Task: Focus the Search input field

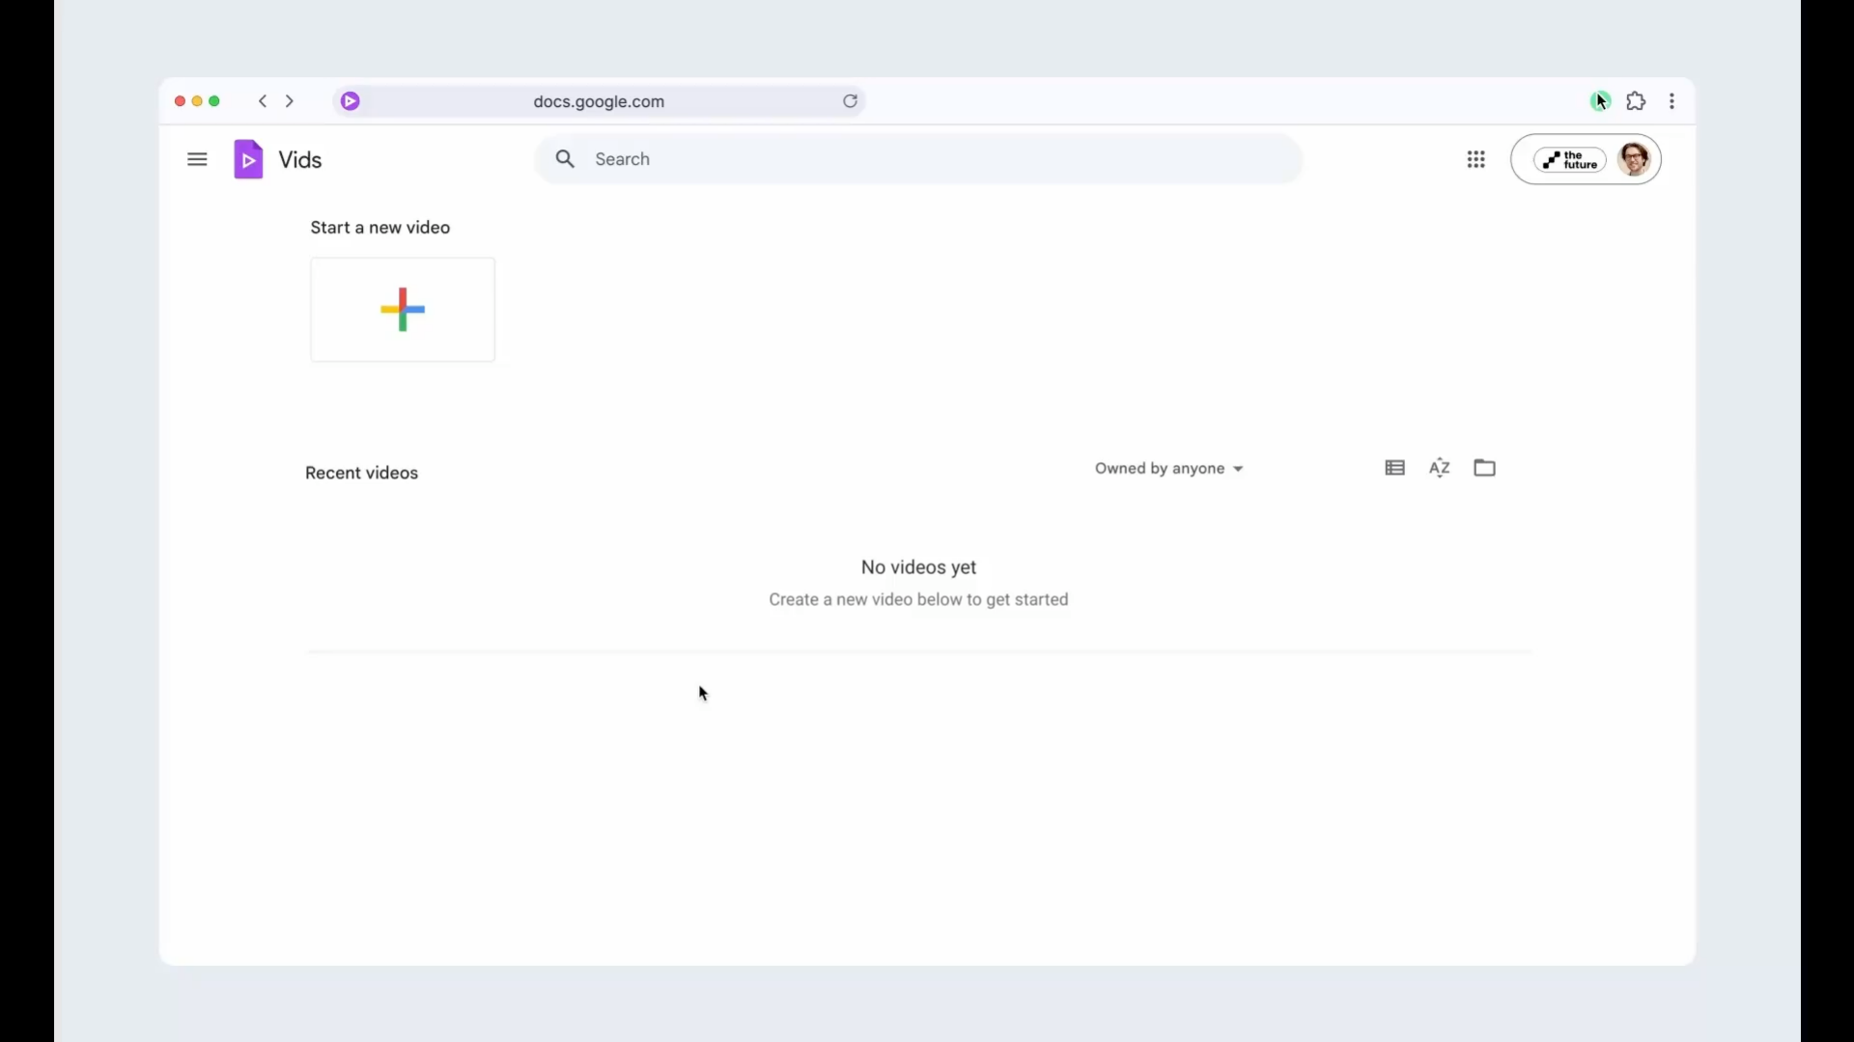Action: point(918,159)
